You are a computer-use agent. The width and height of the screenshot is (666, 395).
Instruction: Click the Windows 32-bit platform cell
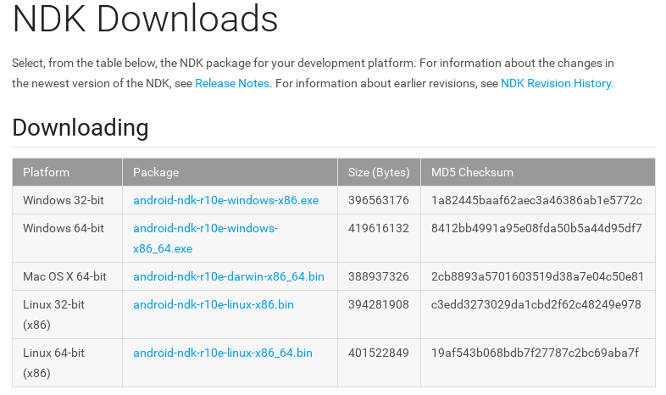coord(64,200)
